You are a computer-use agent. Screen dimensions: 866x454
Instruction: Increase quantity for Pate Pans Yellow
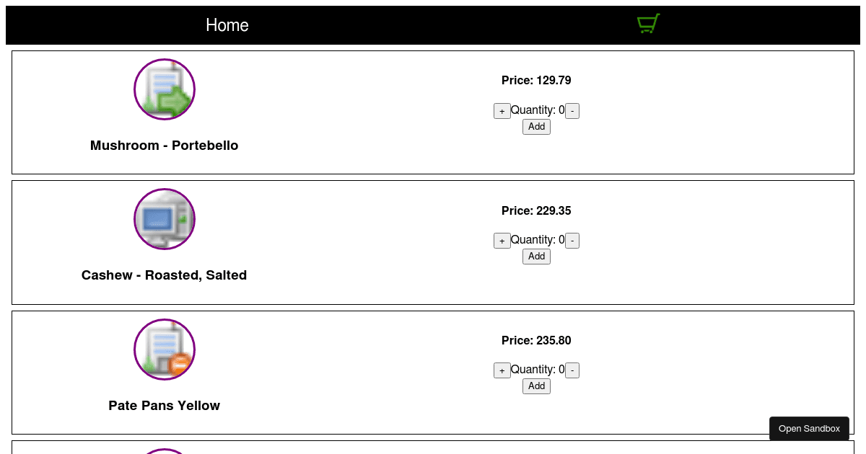click(x=502, y=370)
